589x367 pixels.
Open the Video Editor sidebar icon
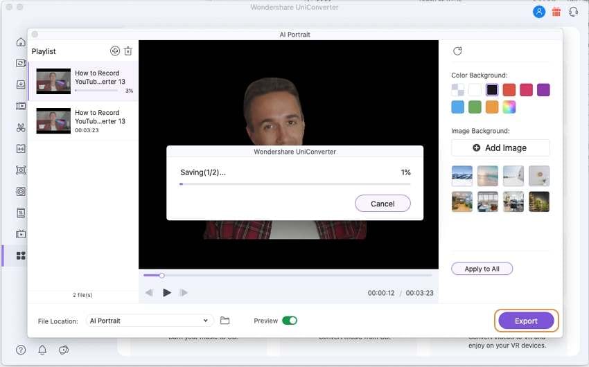coord(21,106)
